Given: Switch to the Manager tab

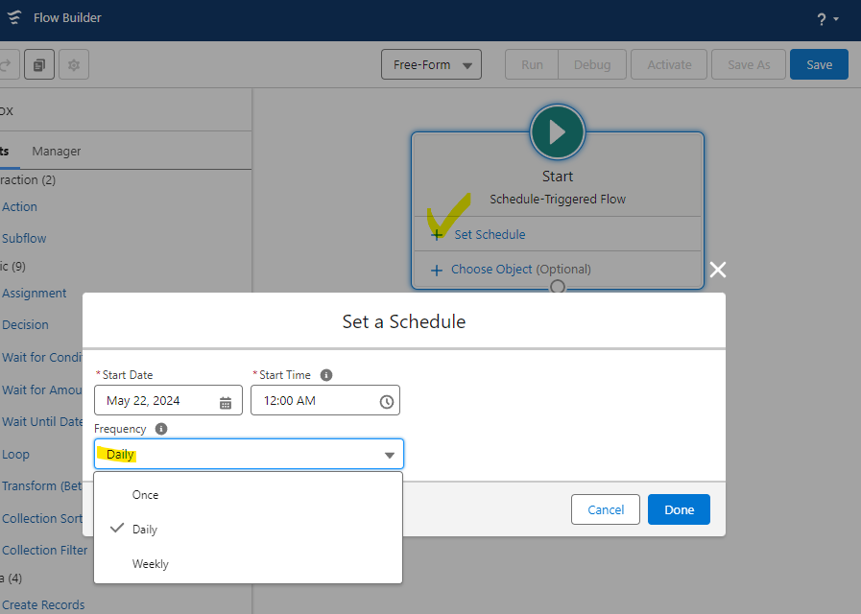Looking at the screenshot, I should [x=56, y=151].
